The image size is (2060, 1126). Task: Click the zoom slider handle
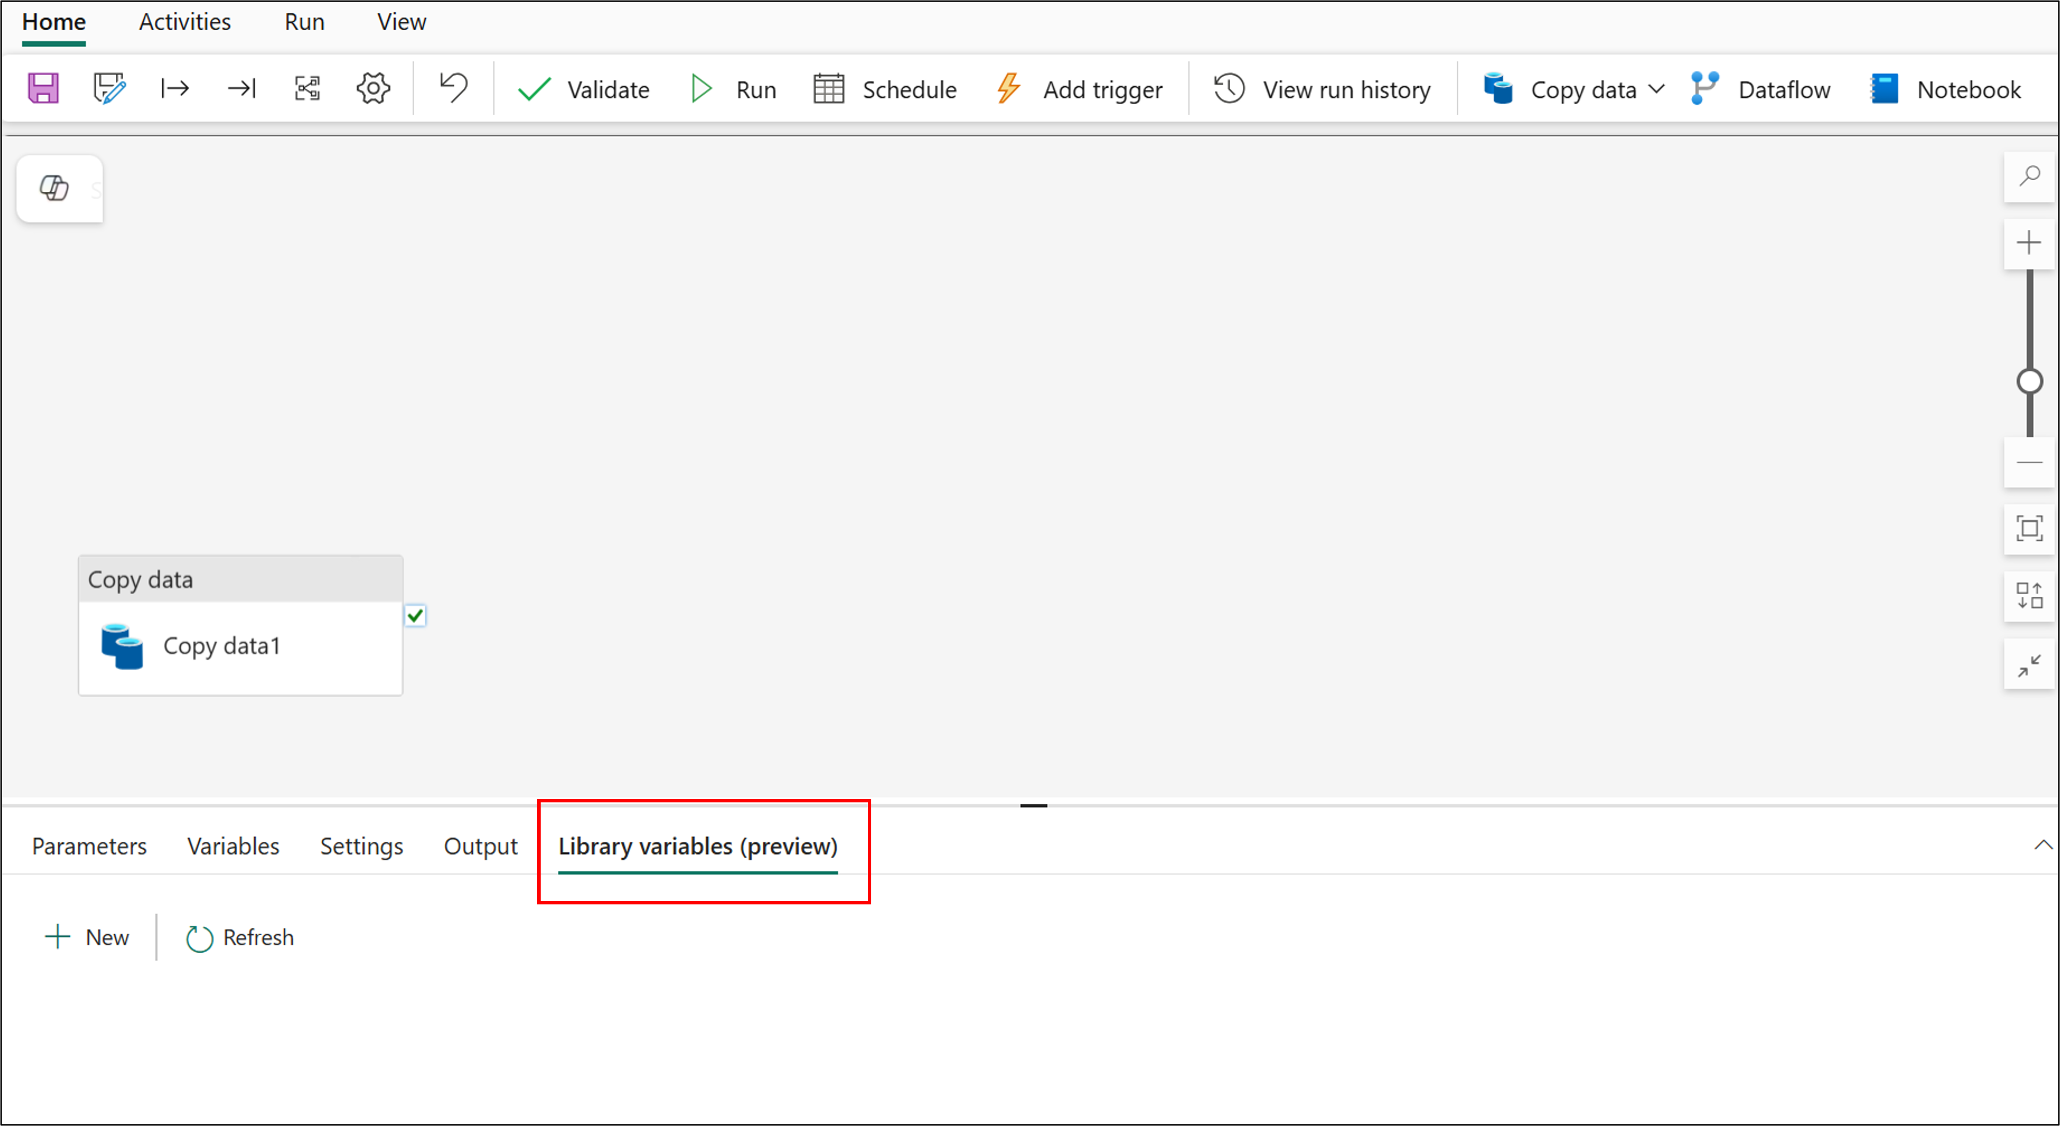click(x=2029, y=381)
